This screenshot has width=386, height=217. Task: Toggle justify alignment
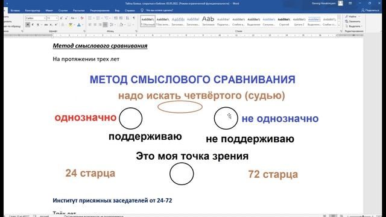[x=105, y=25]
